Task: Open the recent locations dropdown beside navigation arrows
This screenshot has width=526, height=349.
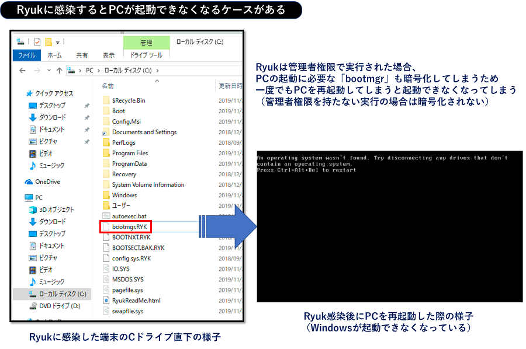Action: click(x=49, y=70)
